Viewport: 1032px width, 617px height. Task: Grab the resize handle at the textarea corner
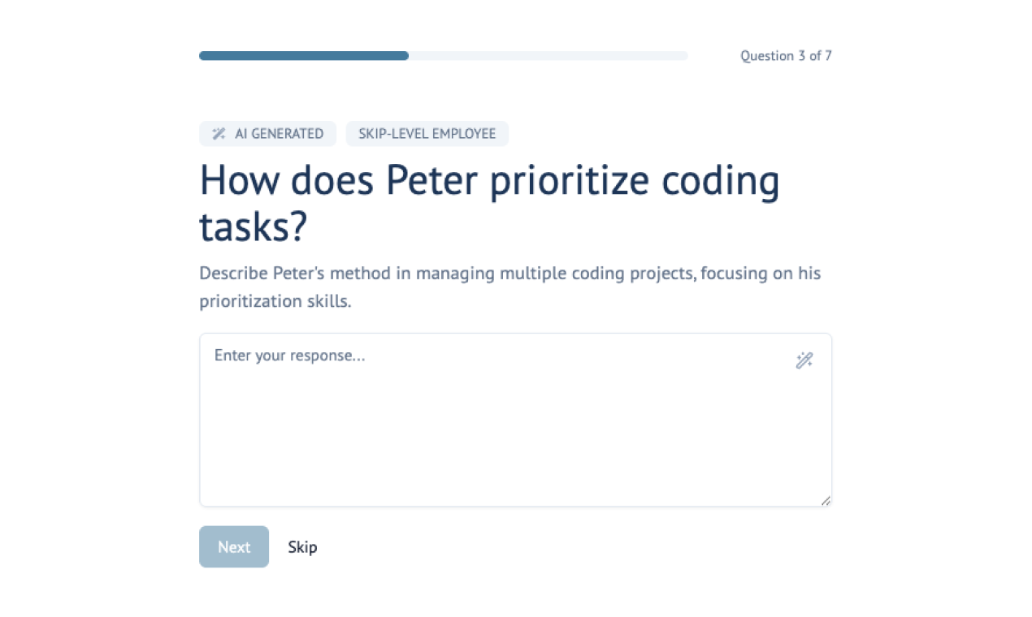pos(826,501)
